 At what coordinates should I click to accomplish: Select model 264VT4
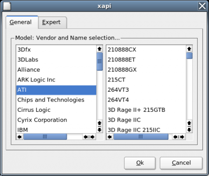pyautogui.click(x=146, y=100)
